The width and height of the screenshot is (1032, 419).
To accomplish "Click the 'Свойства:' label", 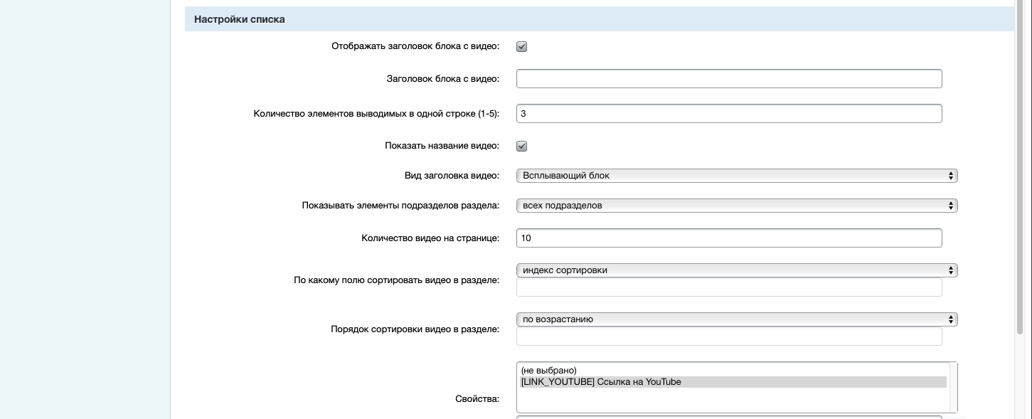I will click(477, 399).
